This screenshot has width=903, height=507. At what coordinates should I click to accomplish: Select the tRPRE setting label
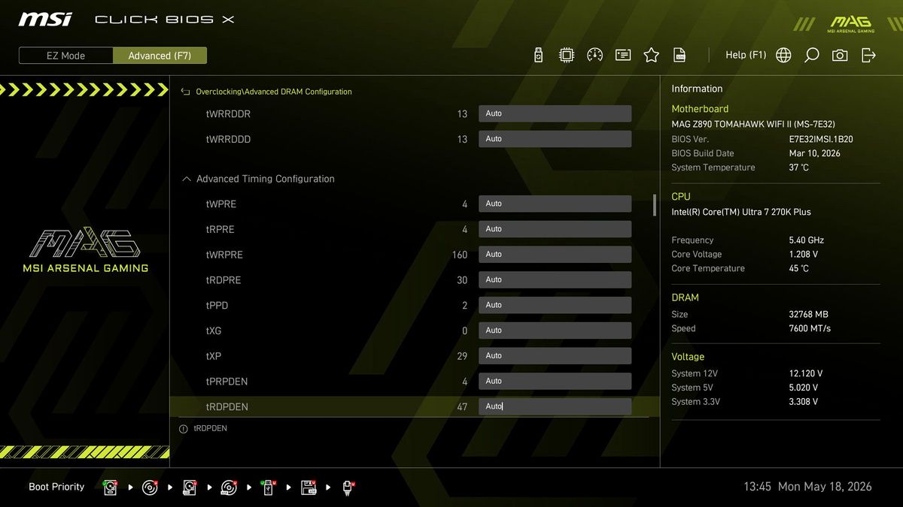(220, 230)
